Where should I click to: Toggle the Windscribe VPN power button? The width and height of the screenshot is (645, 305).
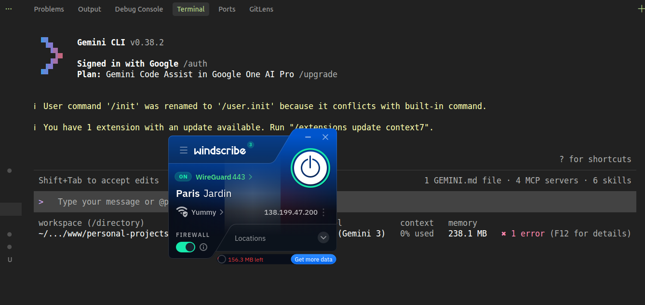point(310,168)
